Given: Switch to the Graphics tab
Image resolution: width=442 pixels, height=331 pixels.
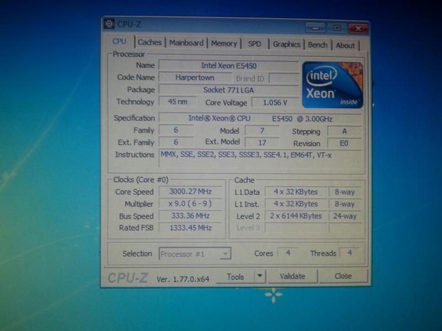Looking at the screenshot, I should pyautogui.click(x=287, y=45).
